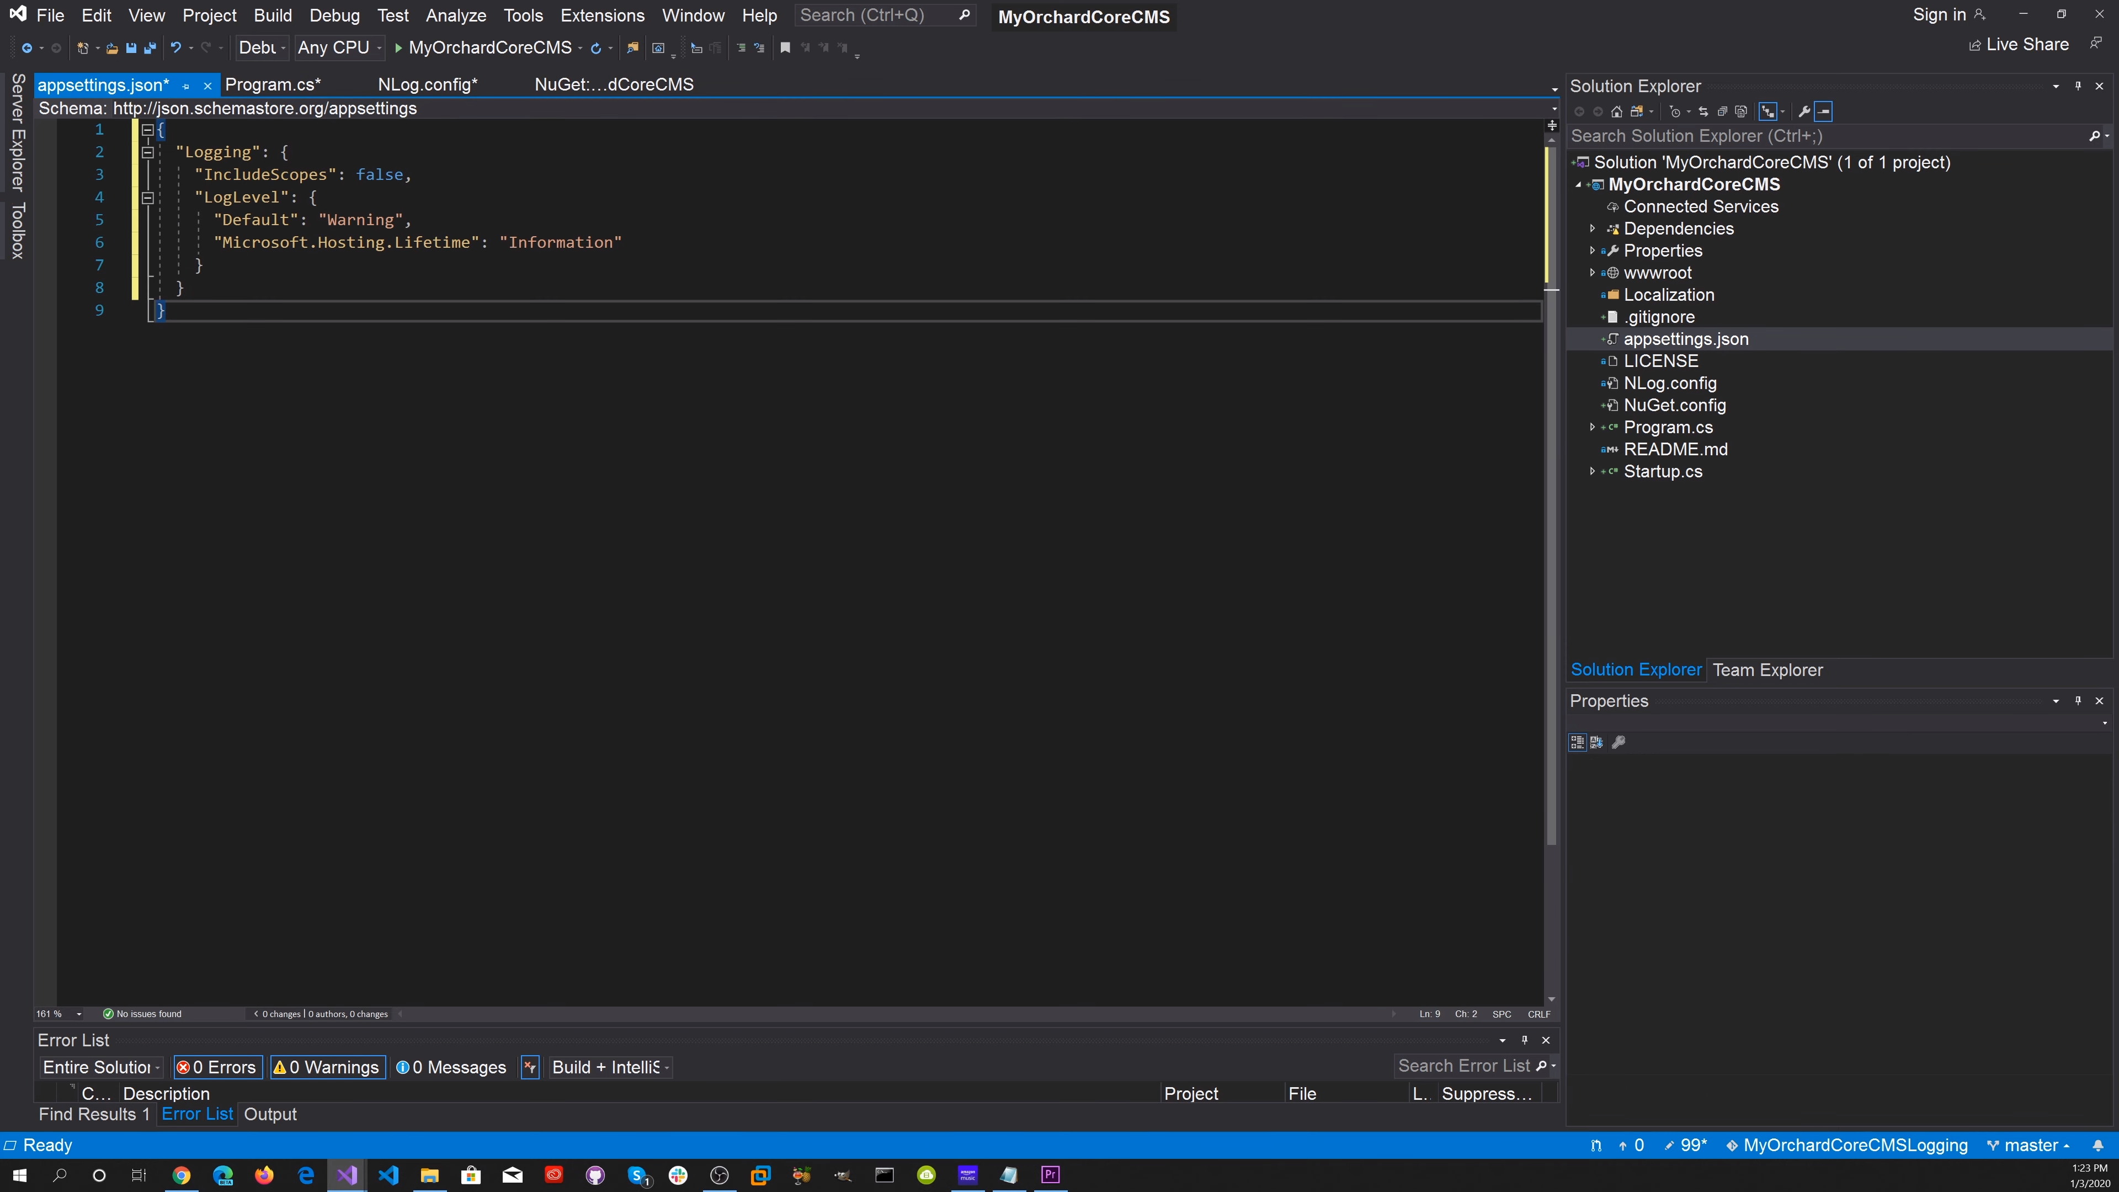Click the New Project toolbar icon
Screen dimensions: 2119x1192
(x=82, y=47)
